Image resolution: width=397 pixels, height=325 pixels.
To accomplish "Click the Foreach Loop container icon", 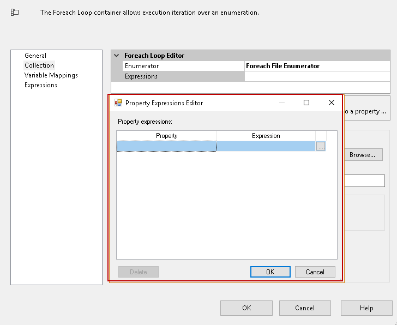I will coord(15,12).
